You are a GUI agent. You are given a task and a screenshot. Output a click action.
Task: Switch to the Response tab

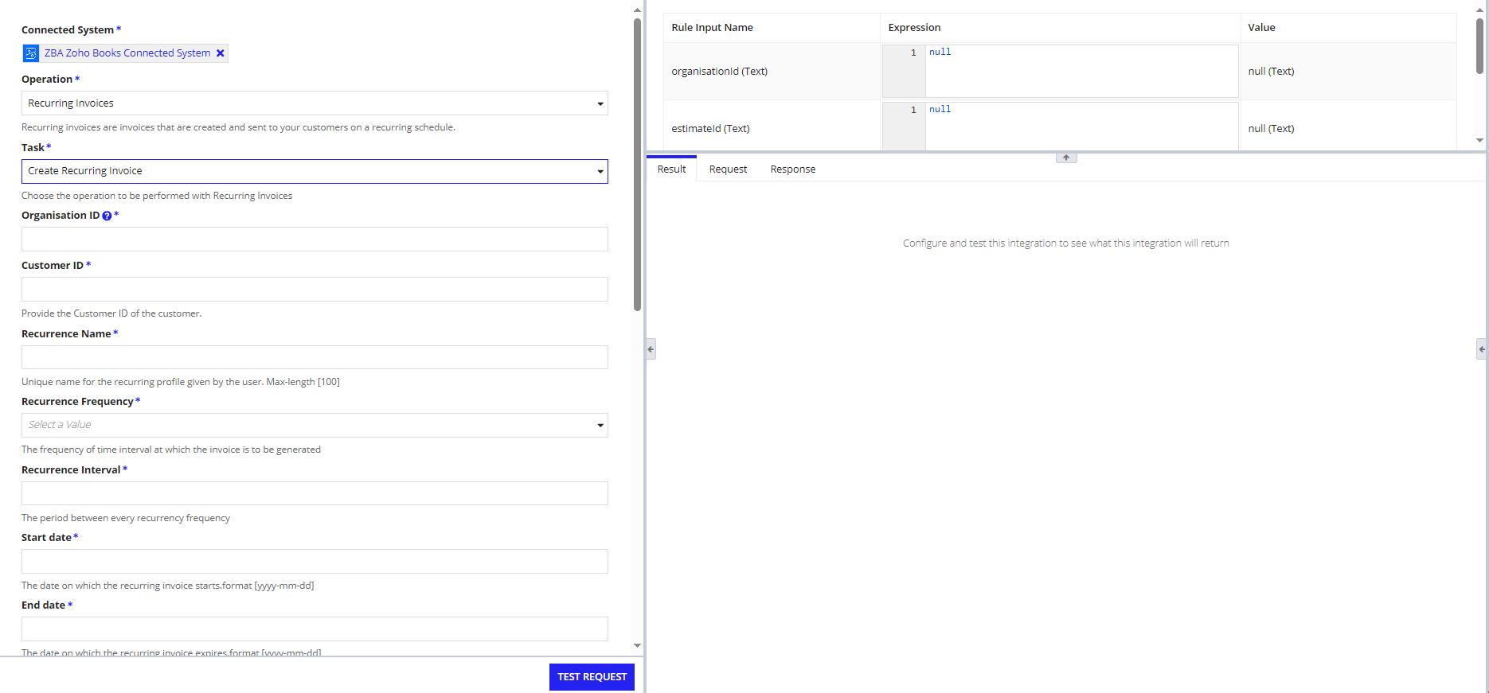(x=793, y=169)
